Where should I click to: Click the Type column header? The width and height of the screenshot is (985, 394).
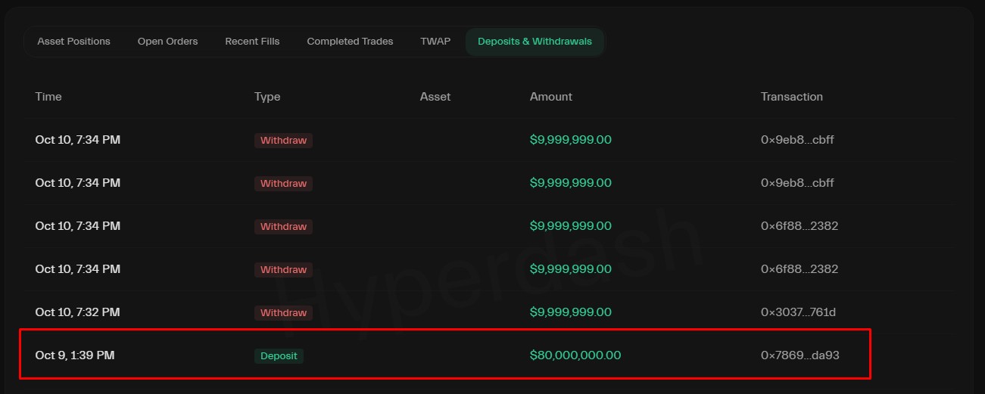coord(267,97)
